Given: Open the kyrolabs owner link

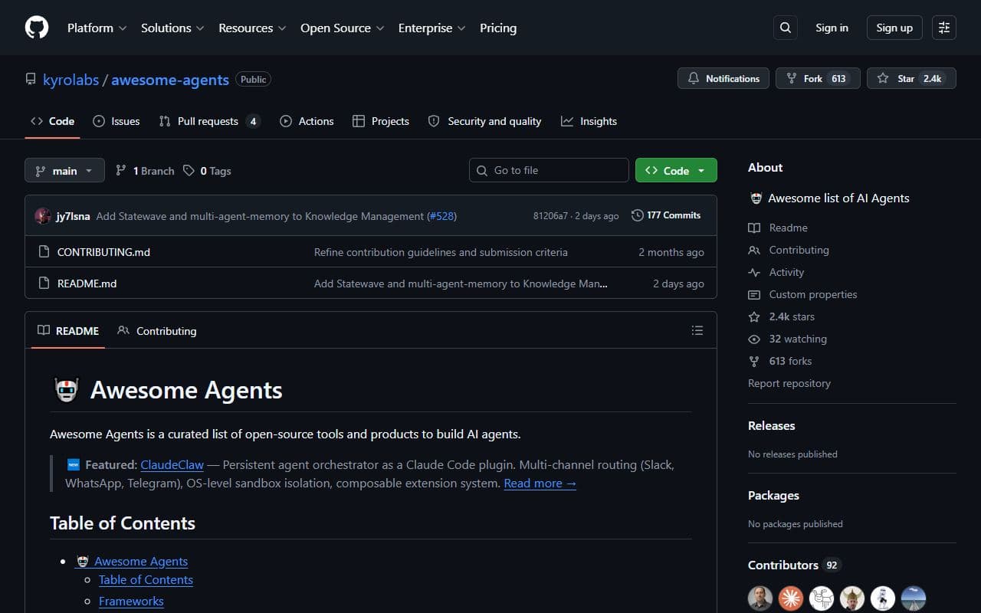Looking at the screenshot, I should click(x=71, y=80).
